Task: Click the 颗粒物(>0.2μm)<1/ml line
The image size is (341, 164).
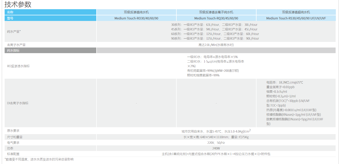Action: [281, 96]
